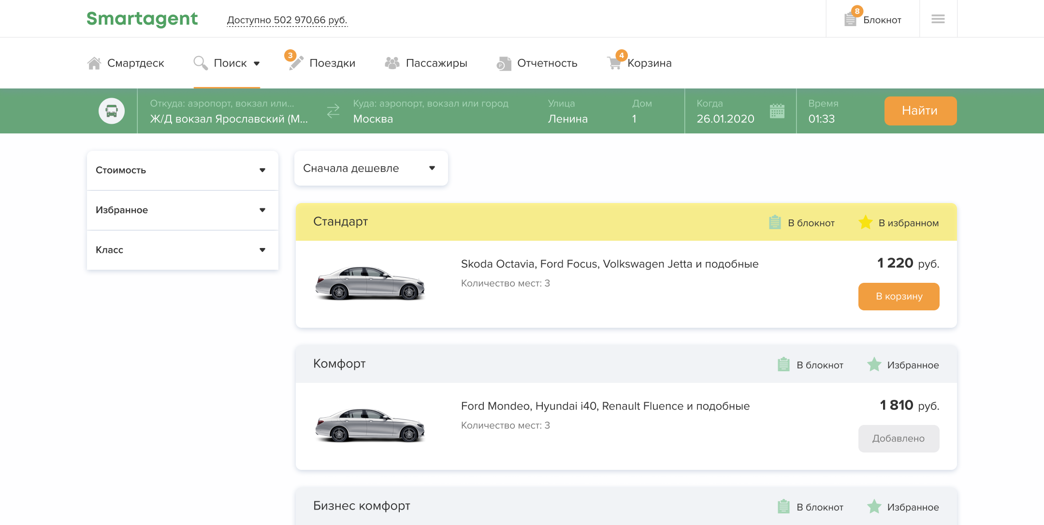Expand the Класс filter
This screenshot has width=1044, height=525.
(x=182, y=250)
